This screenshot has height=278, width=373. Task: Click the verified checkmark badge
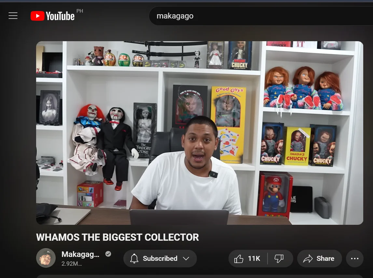(108, 254)
